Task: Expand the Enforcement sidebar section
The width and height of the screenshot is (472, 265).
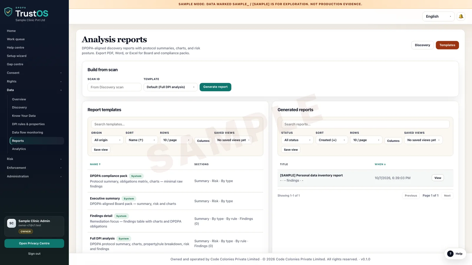Action: (34, 168)
